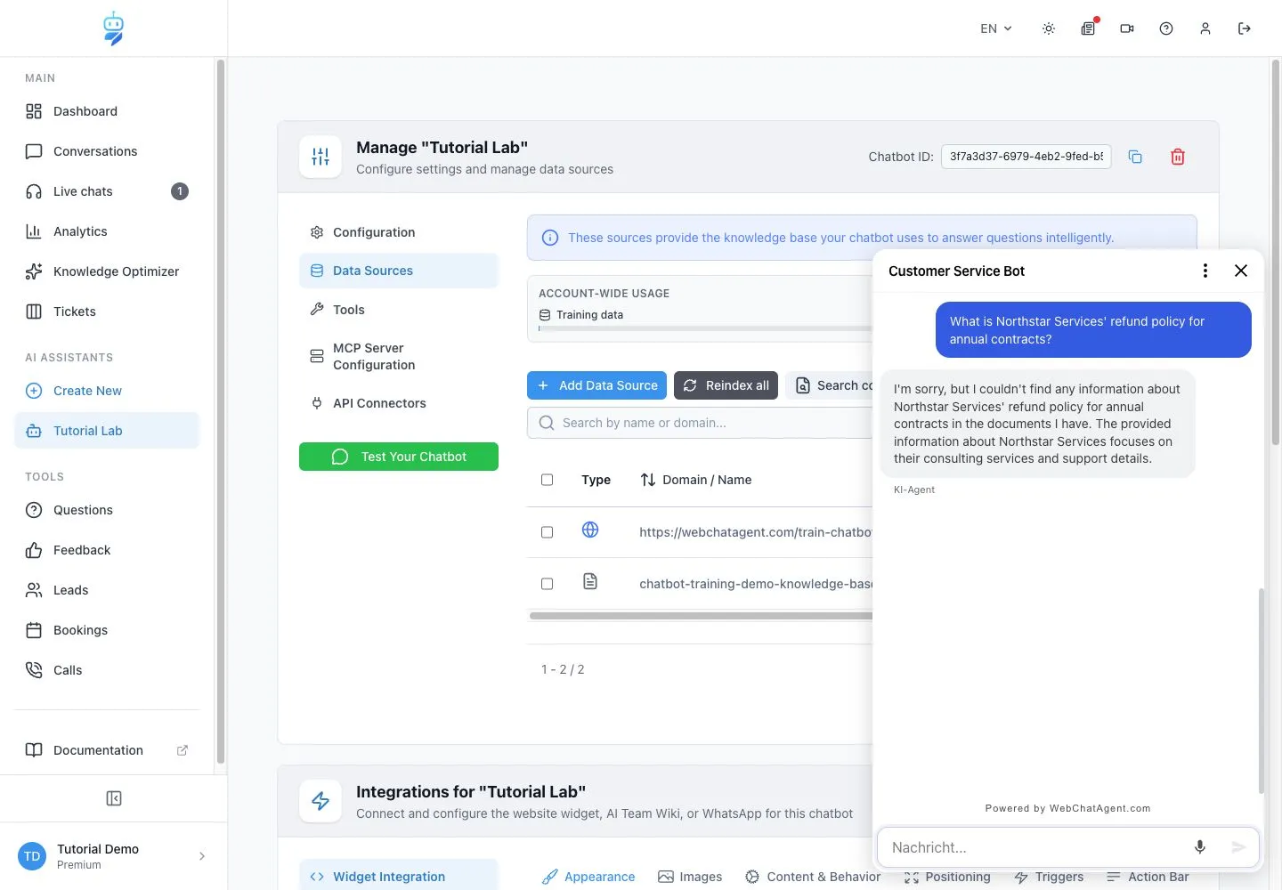Screen dimensions: 1282x890
Task: Check the webchatagent.com source row checkbox
Action: [548, 532]
